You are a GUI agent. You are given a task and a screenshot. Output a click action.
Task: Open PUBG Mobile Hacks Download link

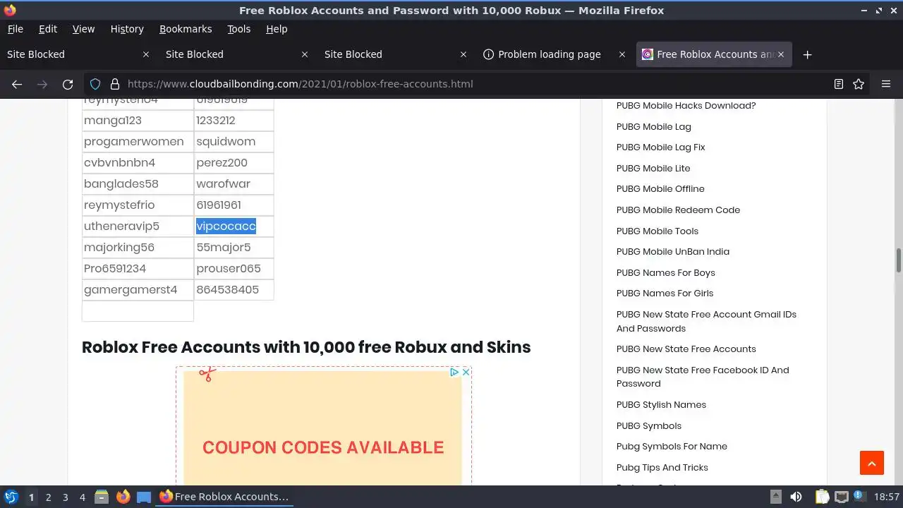(x=686, y=106)
